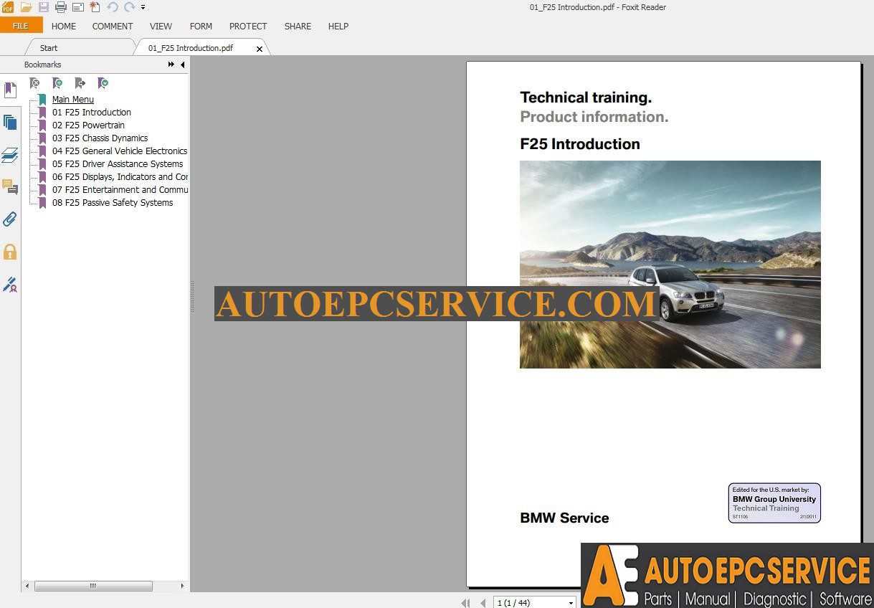Open the Digital Signatures panel
This screenshot has width=874, height=608.
click(x=10, y=285)
